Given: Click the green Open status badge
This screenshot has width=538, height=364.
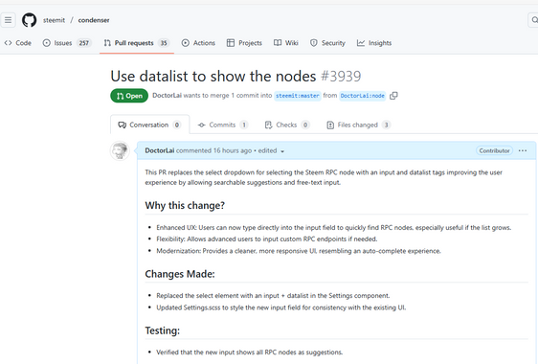Looking at the screenshot, I should tap(129, 96).
